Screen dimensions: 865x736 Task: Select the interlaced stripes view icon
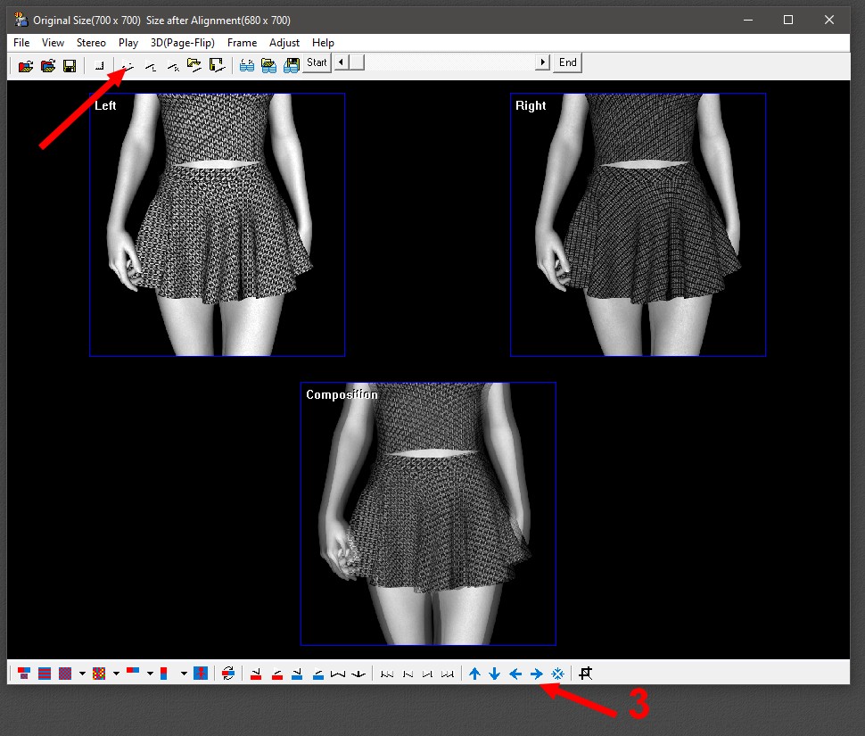point(45,673)
